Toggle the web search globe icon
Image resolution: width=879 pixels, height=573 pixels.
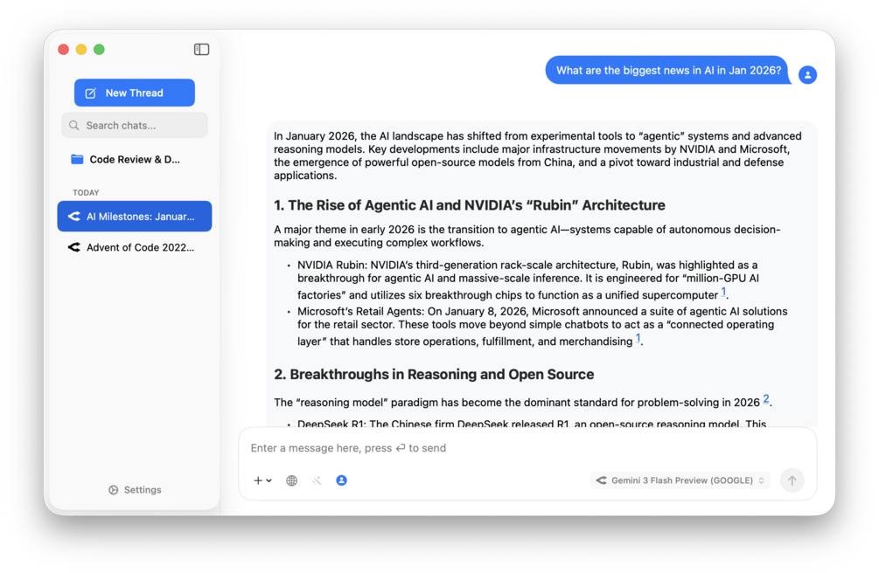pos(291,480)
